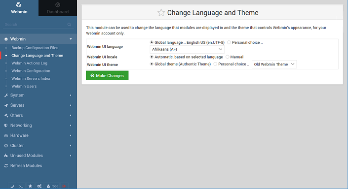Image resolution: width=348 pixels, height=189 pixels.
Task: Open Webmin Servers Index
Action: click(31, 79)
